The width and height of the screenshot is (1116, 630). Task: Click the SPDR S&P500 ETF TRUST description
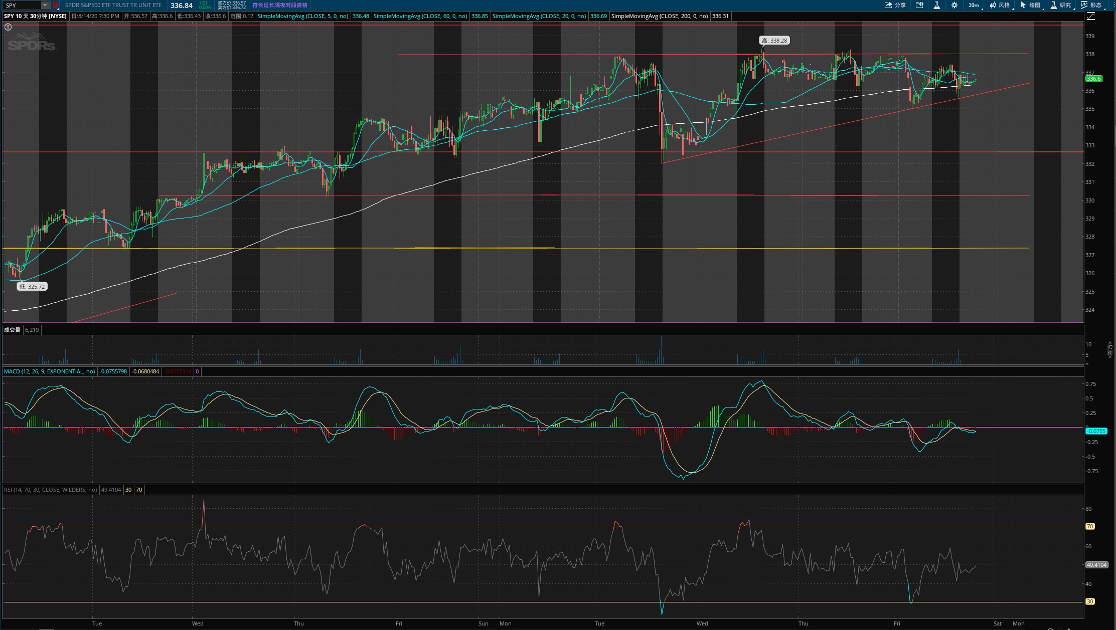(x=113, y=5)
